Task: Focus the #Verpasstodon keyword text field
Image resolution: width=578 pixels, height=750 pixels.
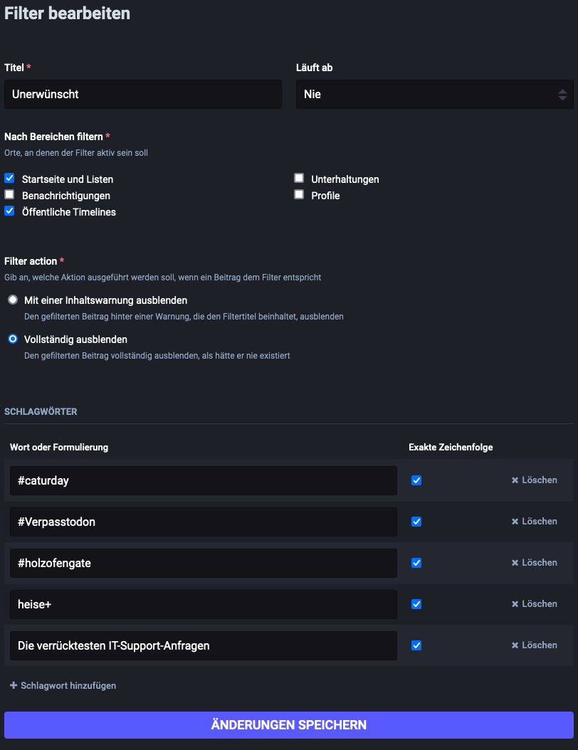Action: coord(203,522)
